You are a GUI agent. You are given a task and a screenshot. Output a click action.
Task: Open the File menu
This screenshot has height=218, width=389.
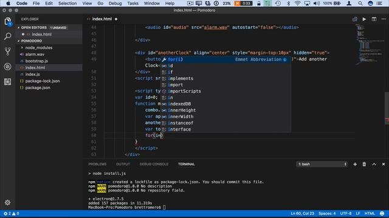pyautogui.click(x=36, y=3)
